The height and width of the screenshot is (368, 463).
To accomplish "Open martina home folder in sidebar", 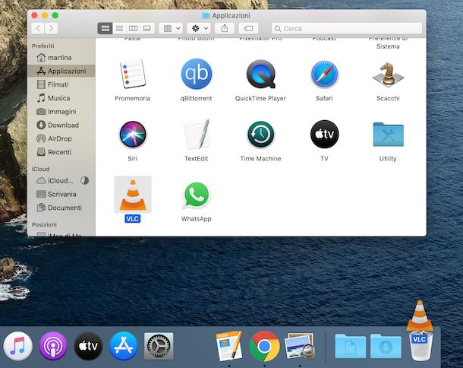I will (x=61, y=57).
